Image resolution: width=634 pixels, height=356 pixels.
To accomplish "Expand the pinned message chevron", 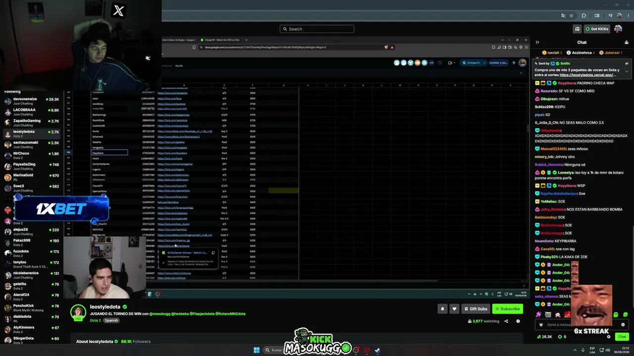I will [627, 71].
